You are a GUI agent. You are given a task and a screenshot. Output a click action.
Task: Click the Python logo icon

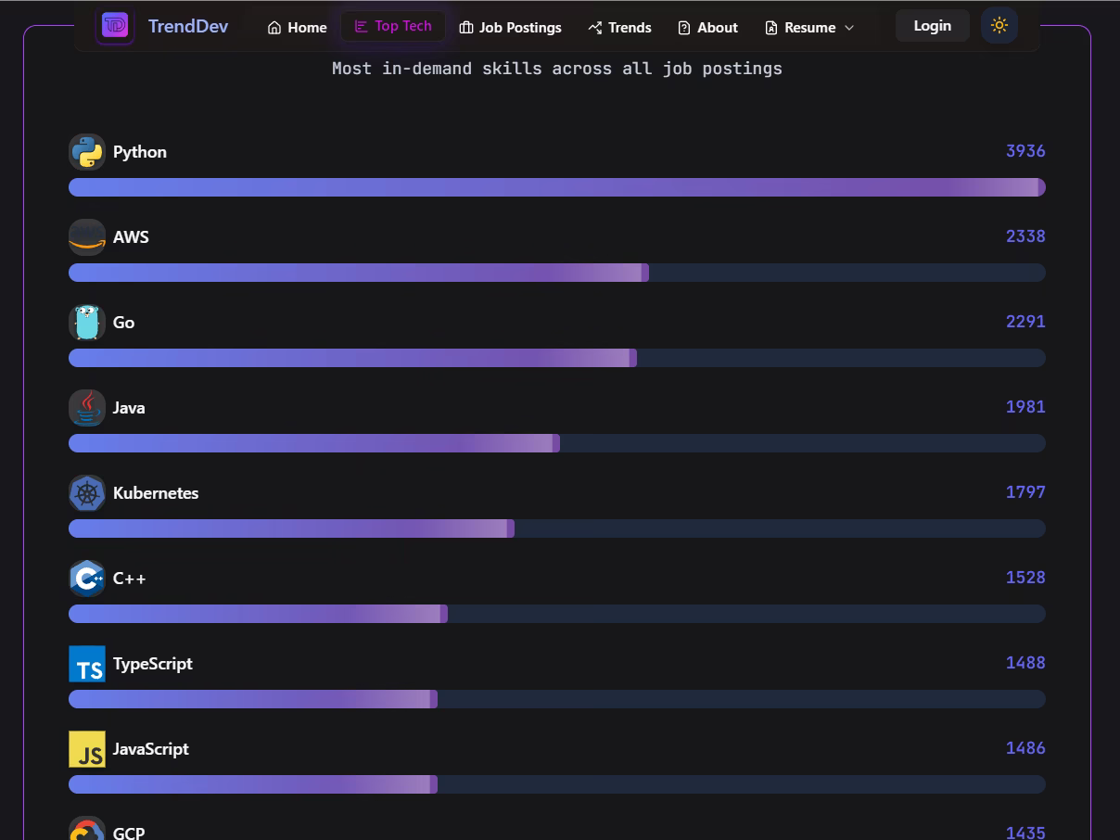[87, 152]
